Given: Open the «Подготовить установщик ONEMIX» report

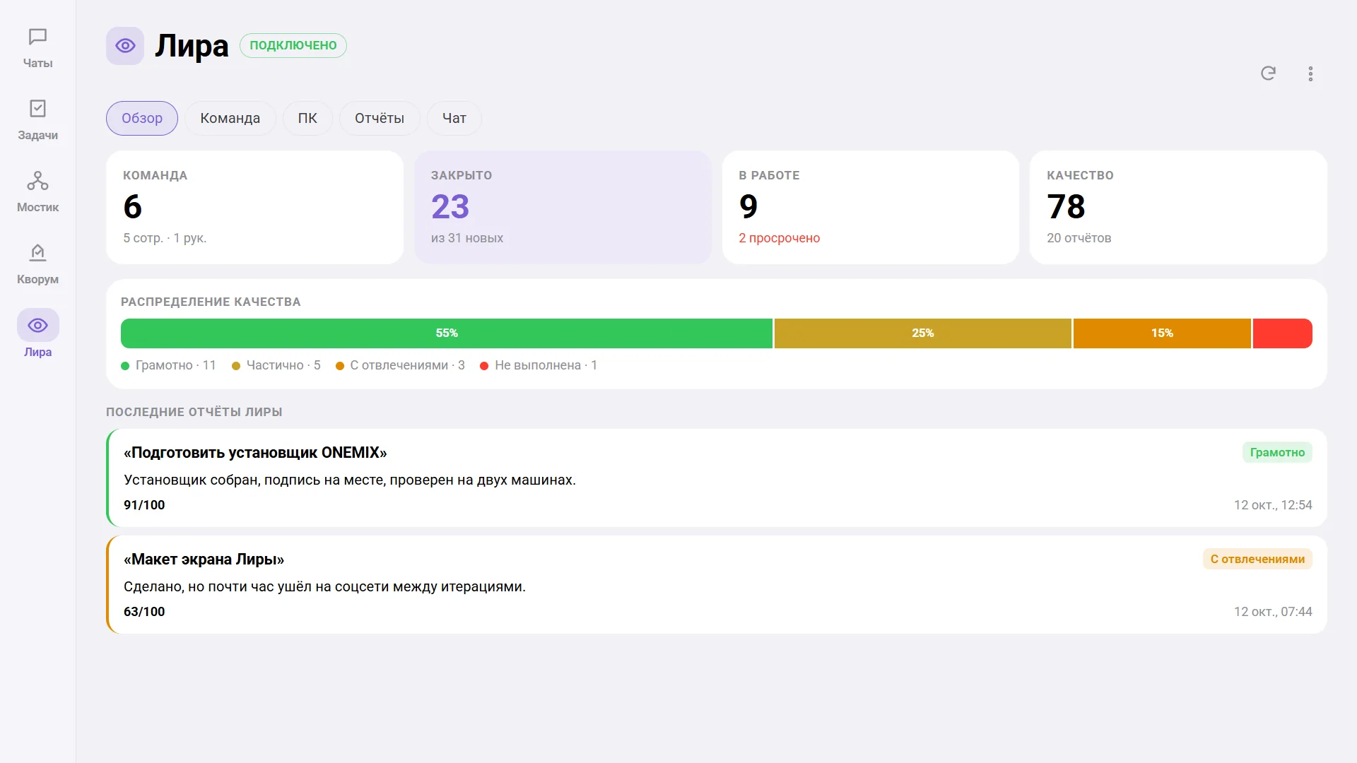Looking at the screenshot, I should point(717,478).
